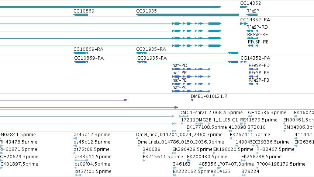The image size is (314, 177).
Task: Select Dmel_neb_011201_0074_2460.3prime label
Action: (179, 135)
